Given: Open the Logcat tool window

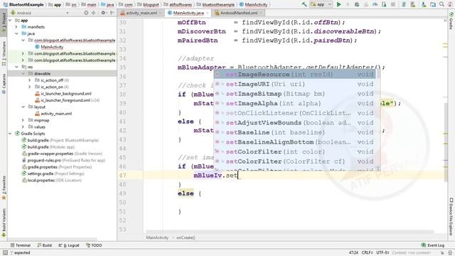Looking at the screenshot, I should tap(69, 245).
